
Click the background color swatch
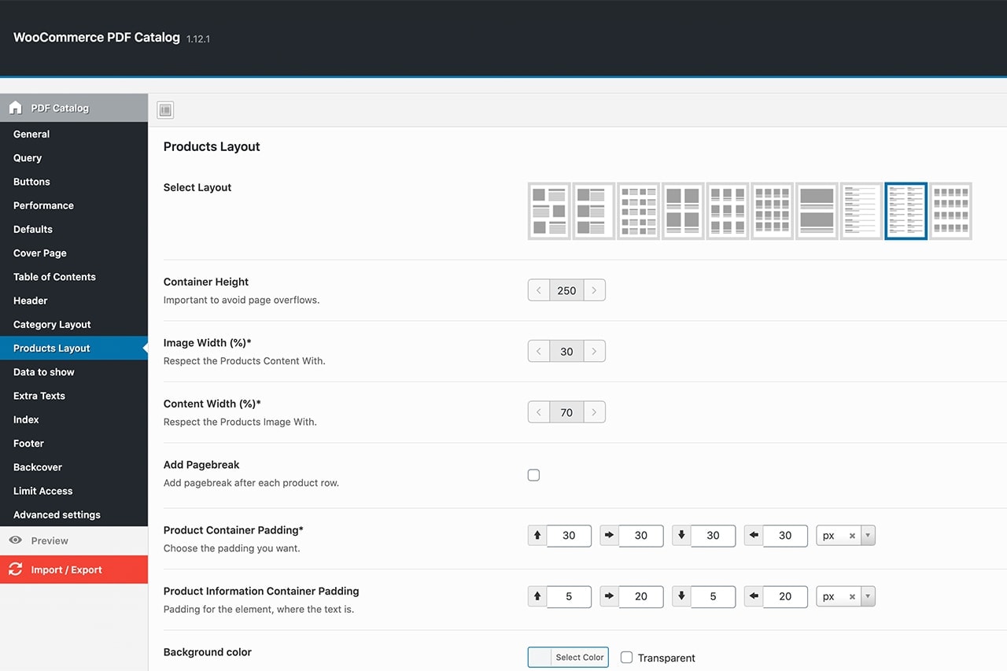[x=539, y=657]
